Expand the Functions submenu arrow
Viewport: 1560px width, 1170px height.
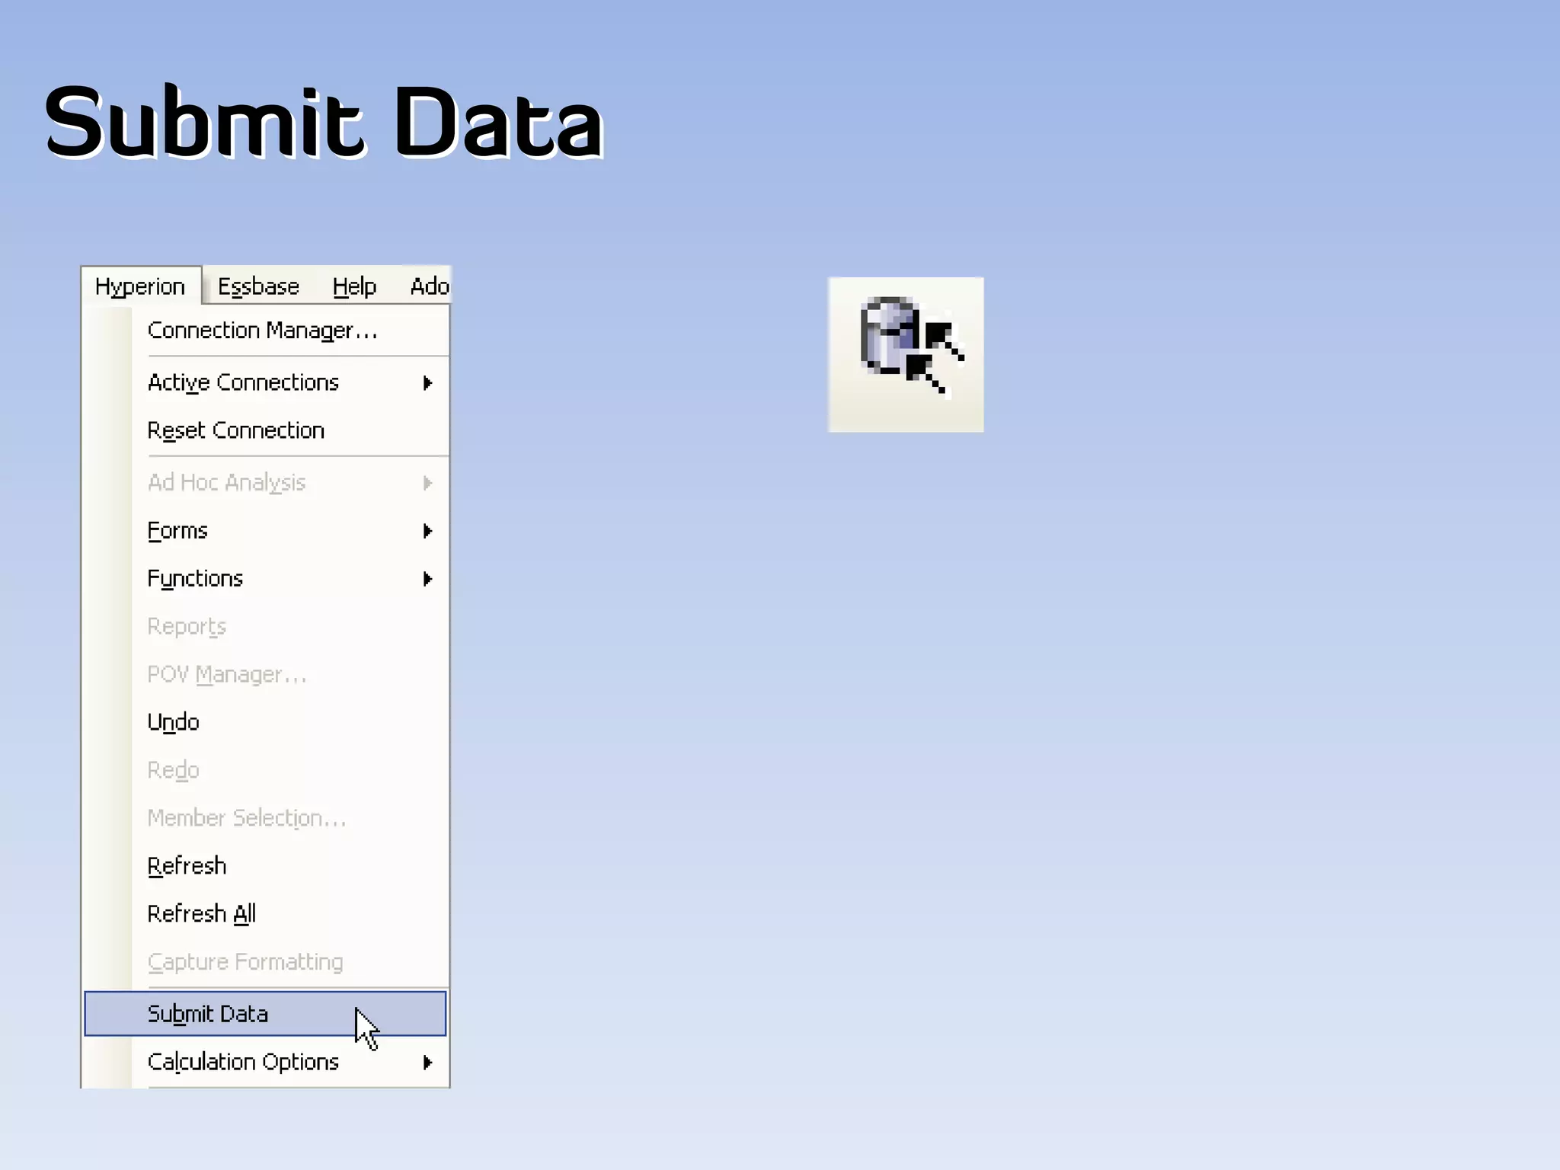coord(428,579)
